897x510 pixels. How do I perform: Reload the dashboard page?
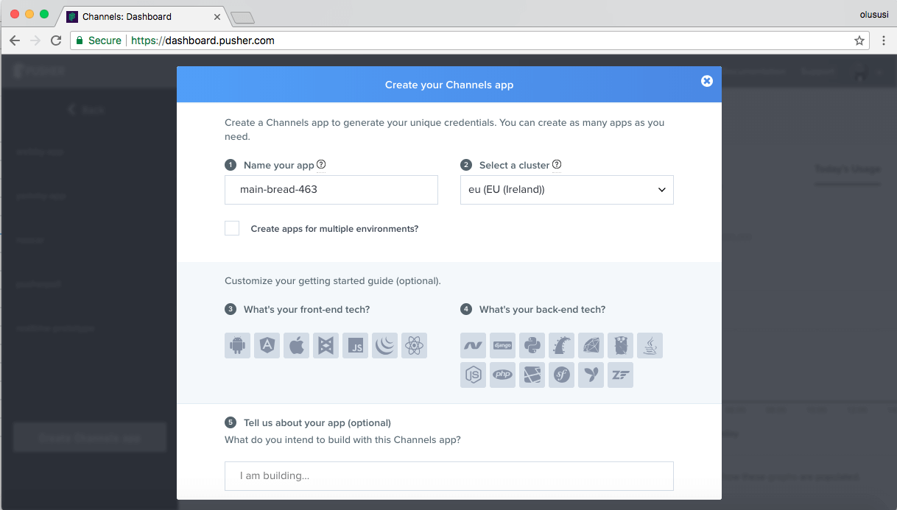(x=56, y=40)
